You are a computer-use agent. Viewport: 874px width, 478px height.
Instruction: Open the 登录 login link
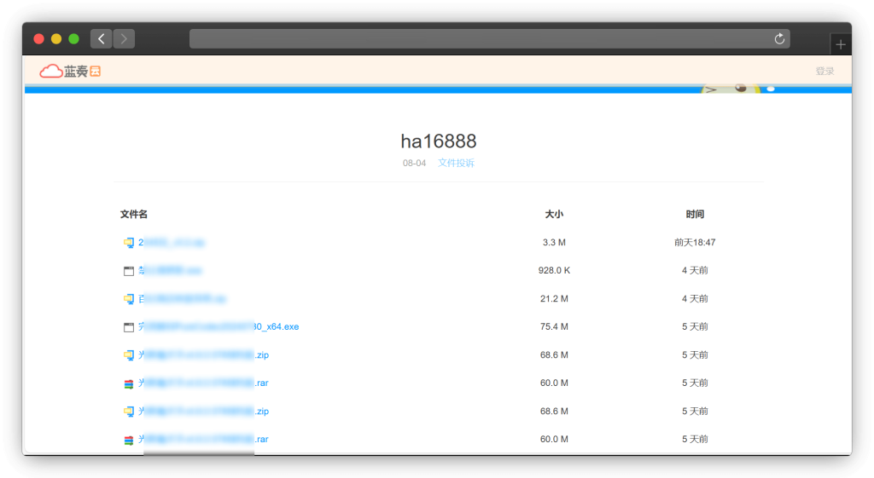[824, 72]
